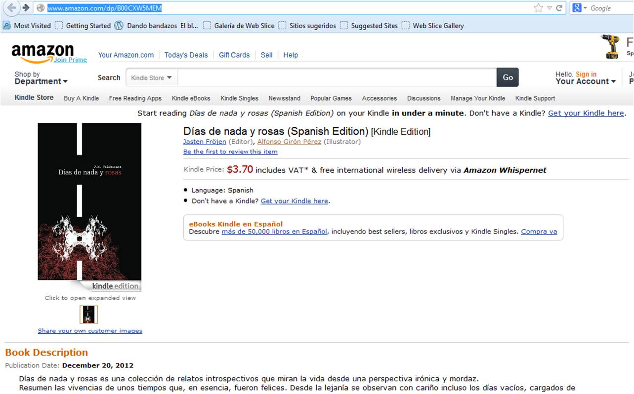The width and height of the screenshot is (634, 394).
Task: Click Be the first to review this item
Action: (230, 152)
